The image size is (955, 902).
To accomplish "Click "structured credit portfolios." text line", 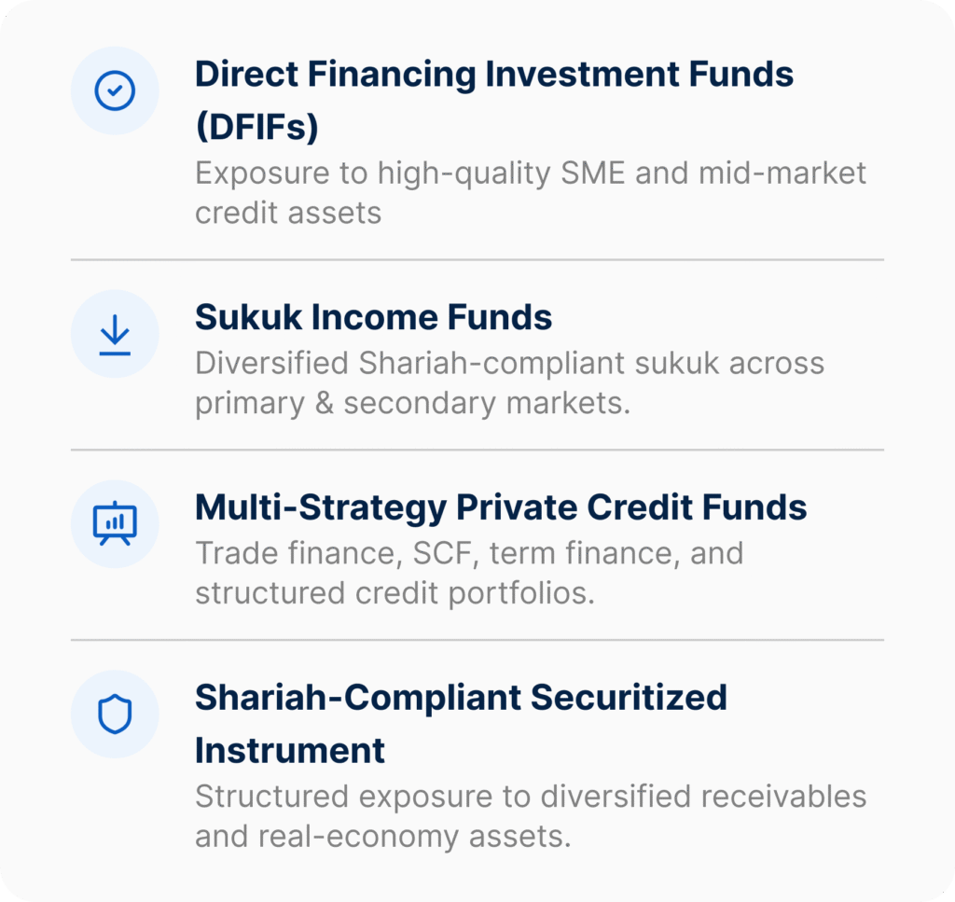I will click(x=394, y=594).
